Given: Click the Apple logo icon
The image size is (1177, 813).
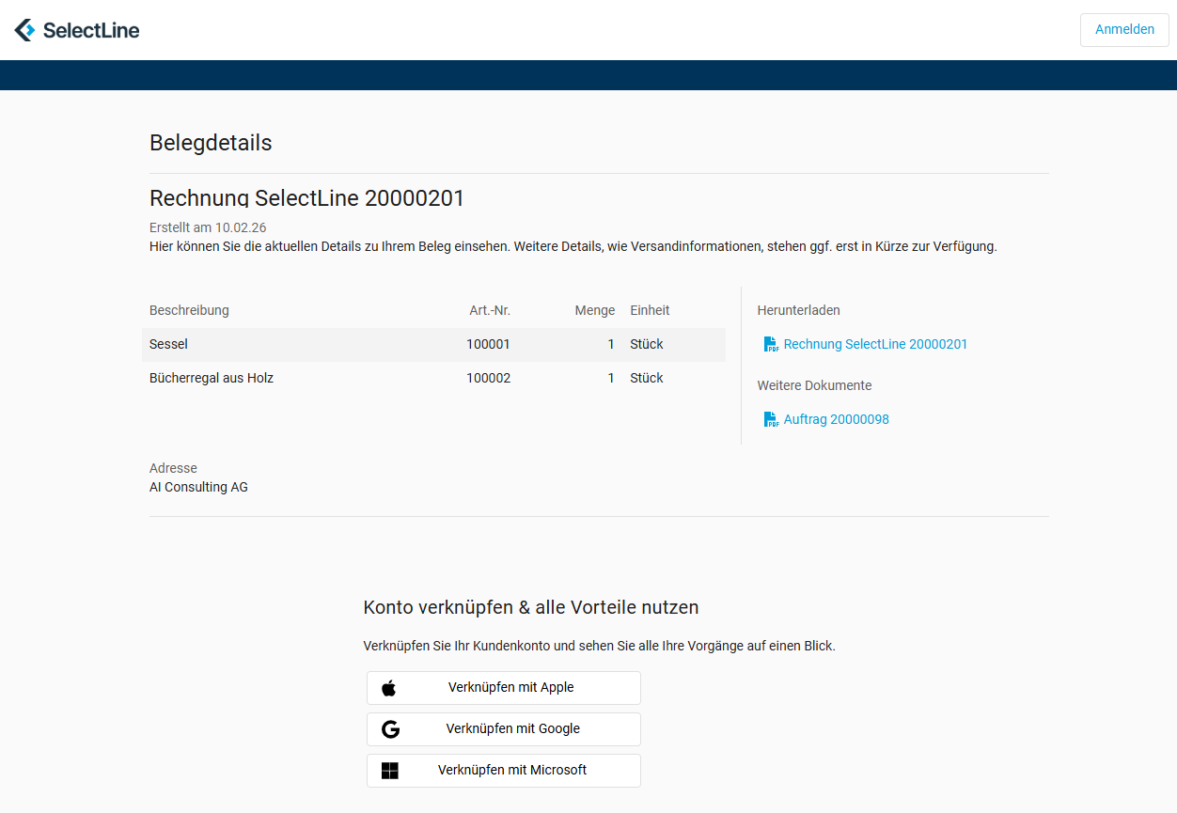Looking at the screenshot, I should point(389,688).
